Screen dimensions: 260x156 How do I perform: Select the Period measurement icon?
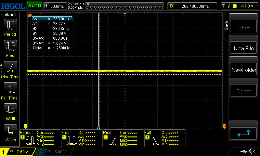pos(10,25)
